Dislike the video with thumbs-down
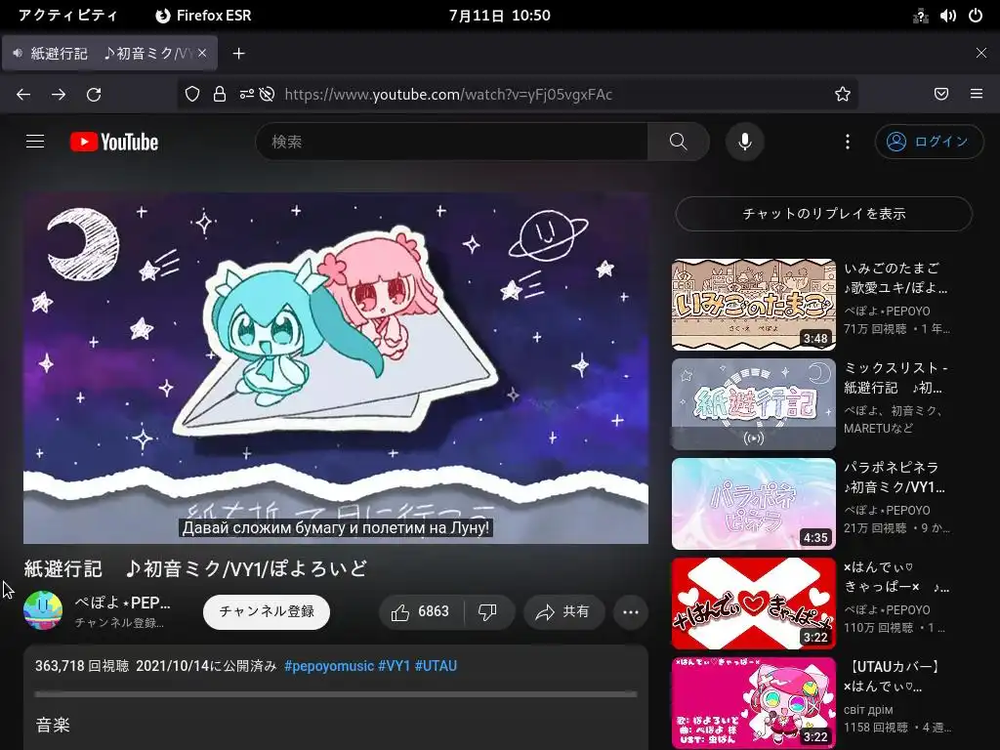 click(488, 612)
